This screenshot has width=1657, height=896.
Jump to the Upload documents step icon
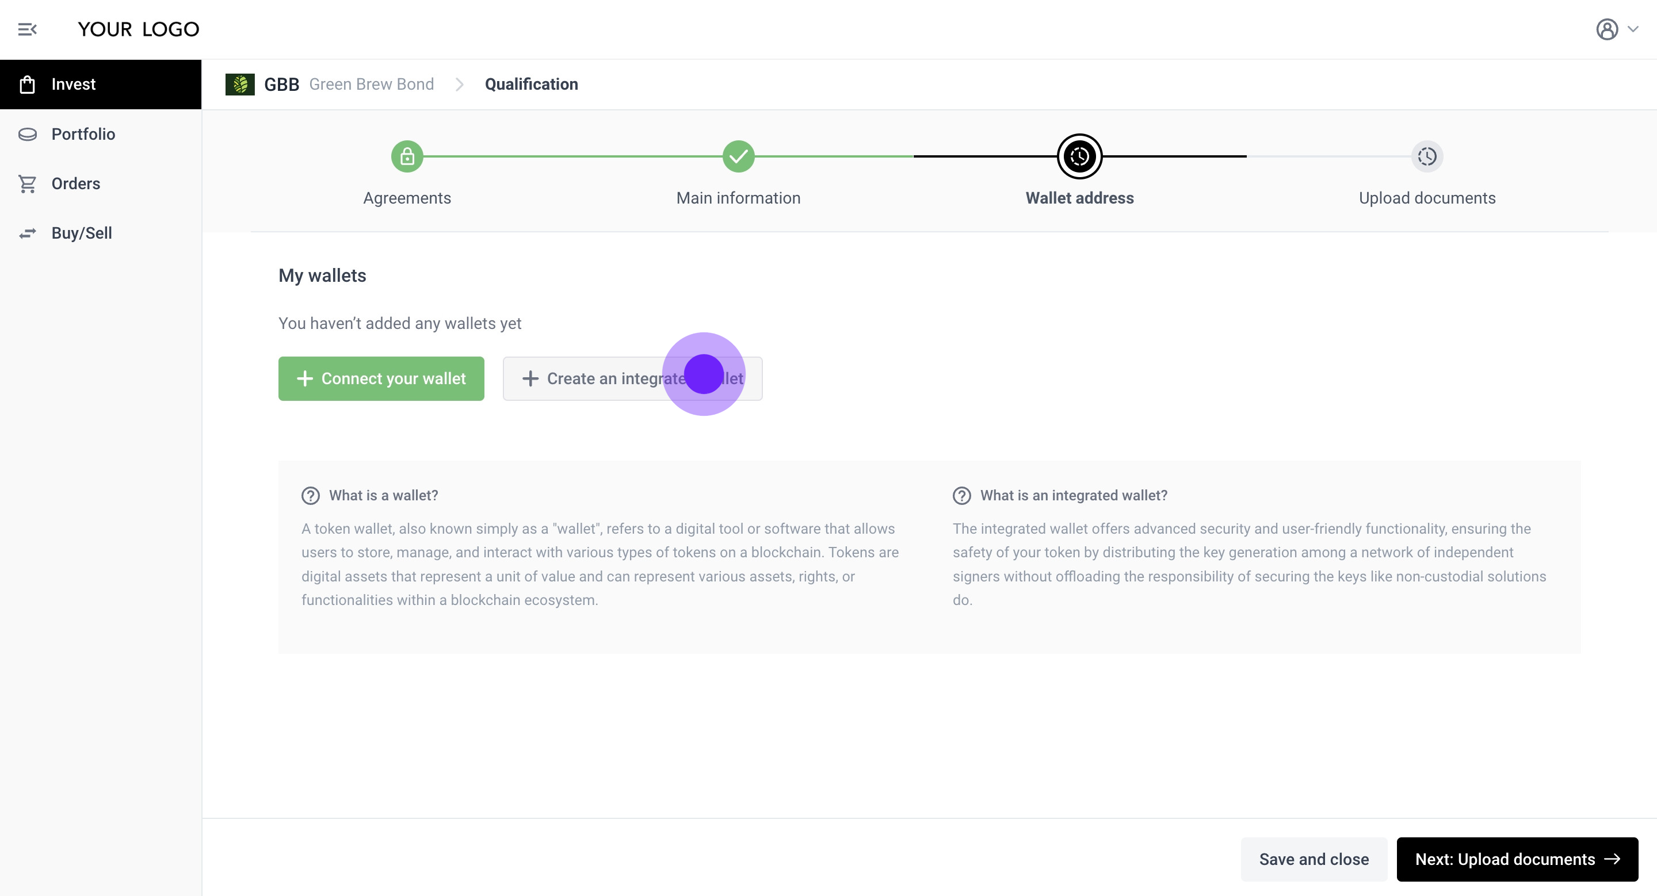click(1427, 156)
